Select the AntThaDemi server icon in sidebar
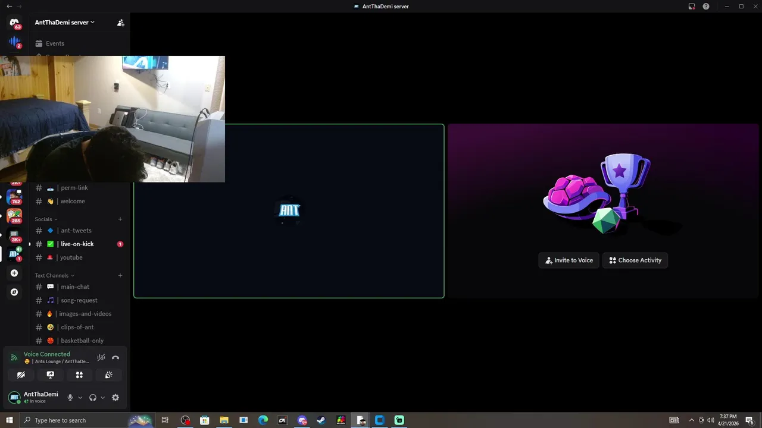The width and height of the screenshot is (762, 428). coord(14,254)
